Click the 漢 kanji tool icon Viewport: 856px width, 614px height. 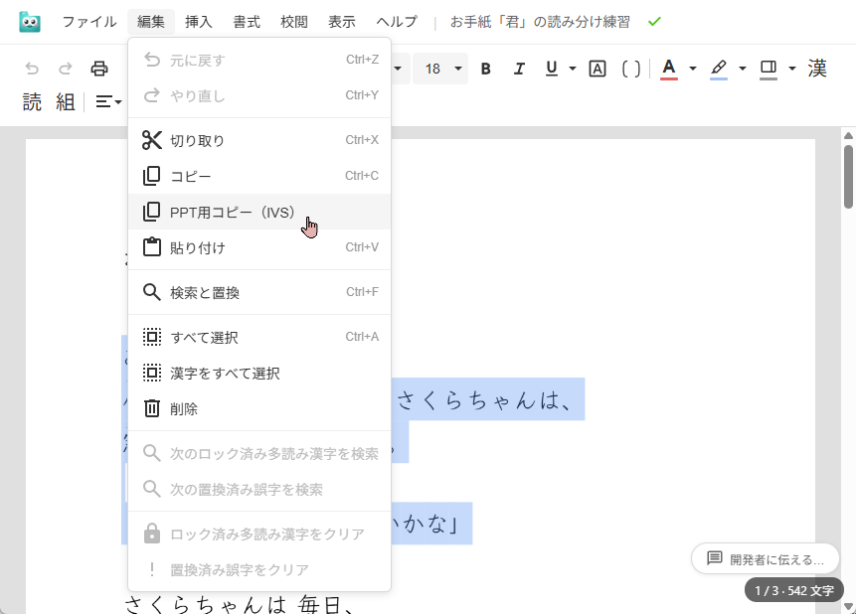point(817,69)
